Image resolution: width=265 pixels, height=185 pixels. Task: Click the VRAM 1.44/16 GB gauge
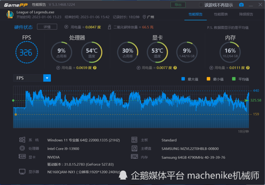coord(187,52)
